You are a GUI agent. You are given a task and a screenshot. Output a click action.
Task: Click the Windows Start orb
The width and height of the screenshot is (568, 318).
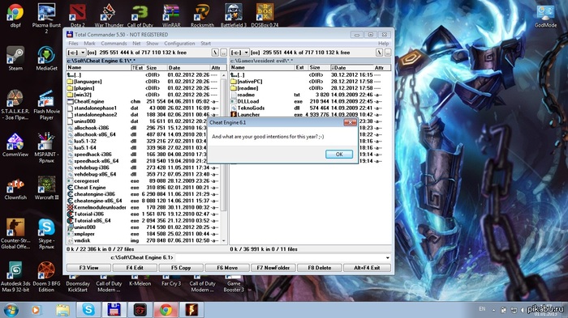(11, 310)
